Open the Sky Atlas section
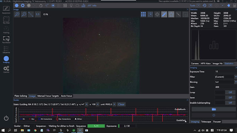This screenshot has height=133, width=237. point(6,20)
